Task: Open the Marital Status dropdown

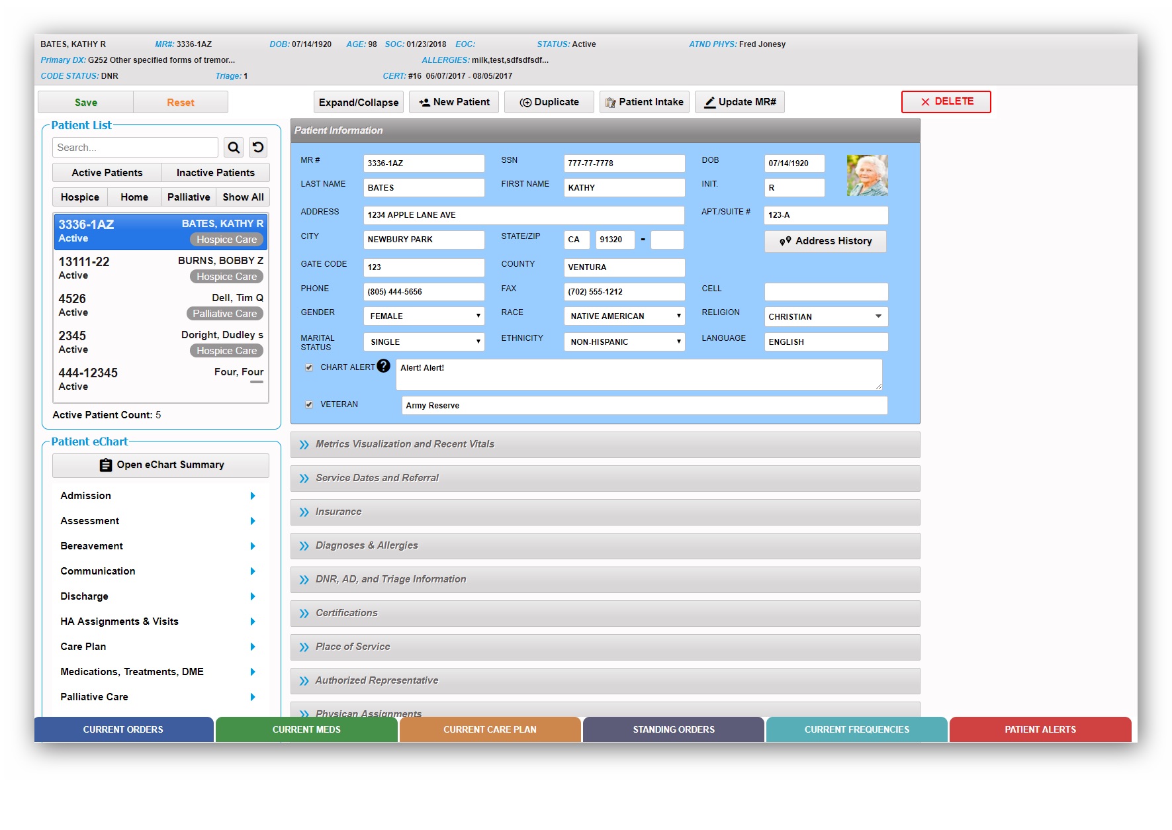Action: 424,342
